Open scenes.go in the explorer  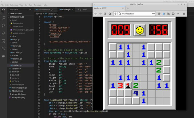point(17,59)
